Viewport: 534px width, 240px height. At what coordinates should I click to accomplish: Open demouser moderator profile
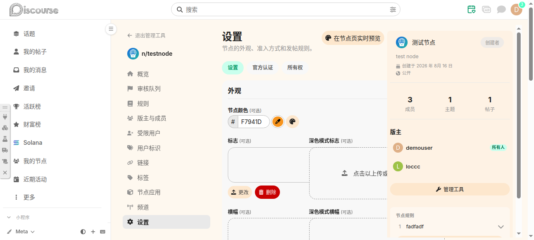click(419, 148)
